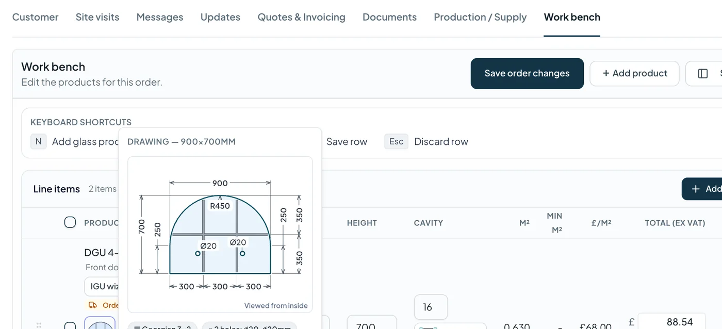Click the Add product button
This screenshot has height=329, width=722.
coord(635,73)
